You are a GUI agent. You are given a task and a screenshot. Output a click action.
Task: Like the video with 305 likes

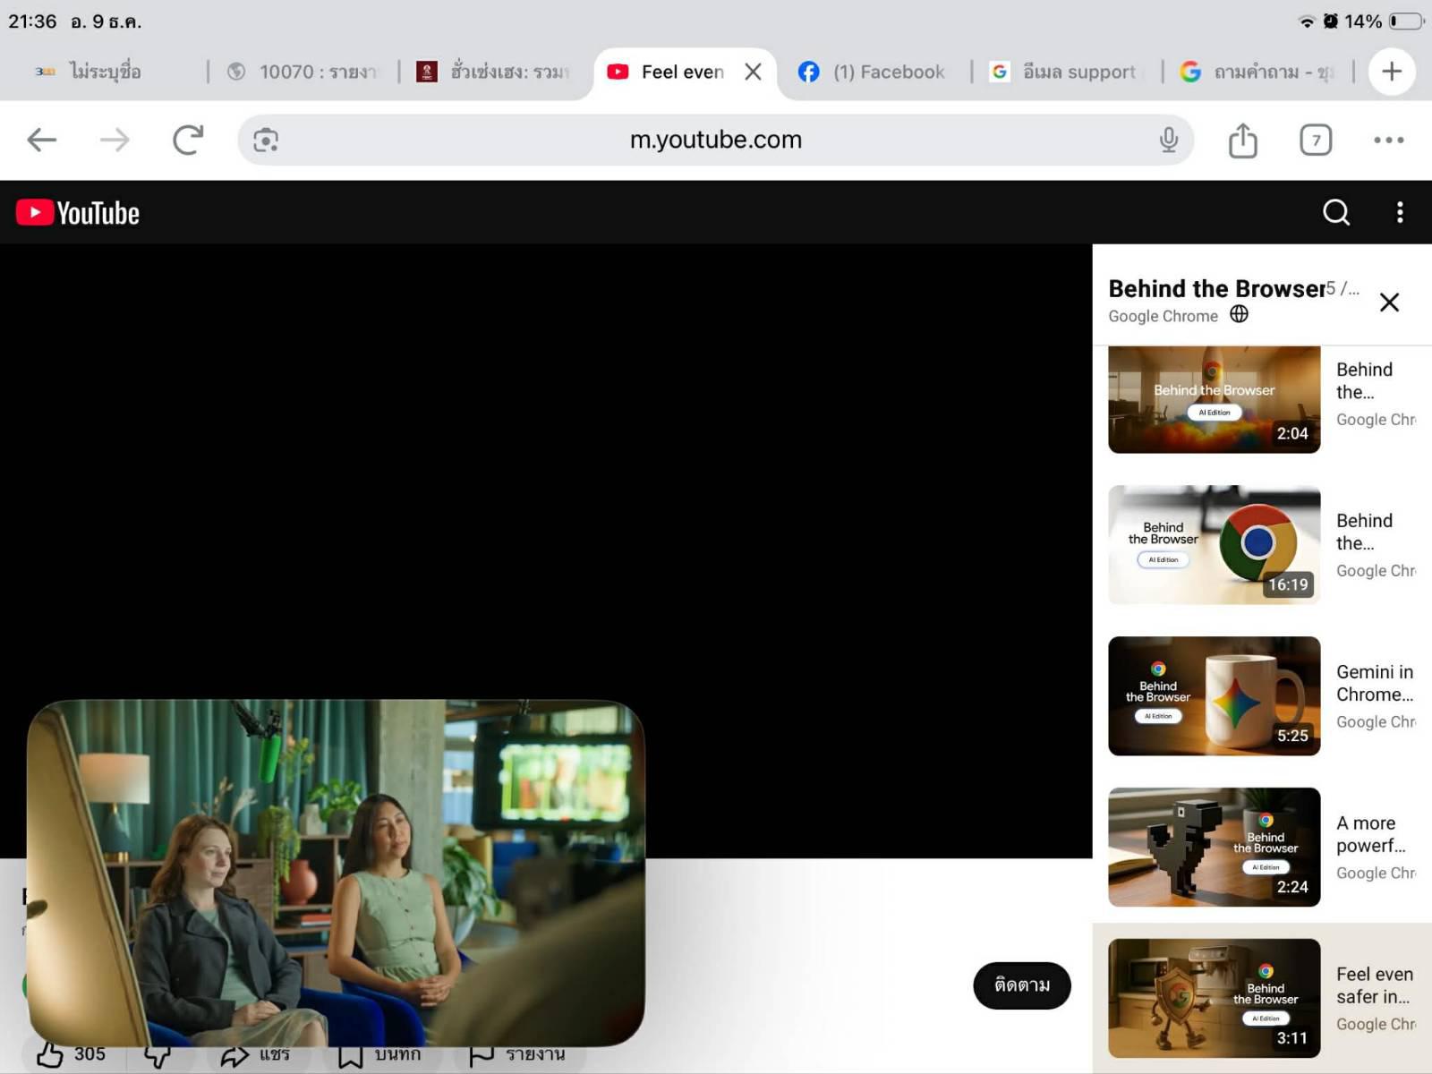52,1054
